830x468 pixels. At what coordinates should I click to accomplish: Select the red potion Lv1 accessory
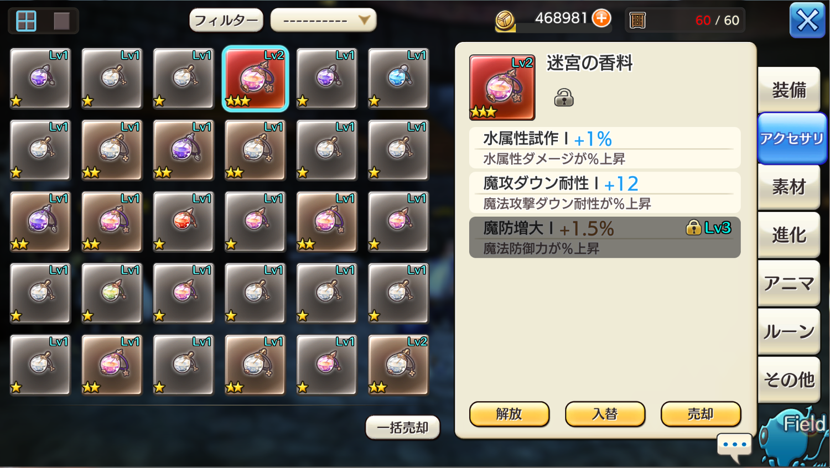(x=184, y=221)
